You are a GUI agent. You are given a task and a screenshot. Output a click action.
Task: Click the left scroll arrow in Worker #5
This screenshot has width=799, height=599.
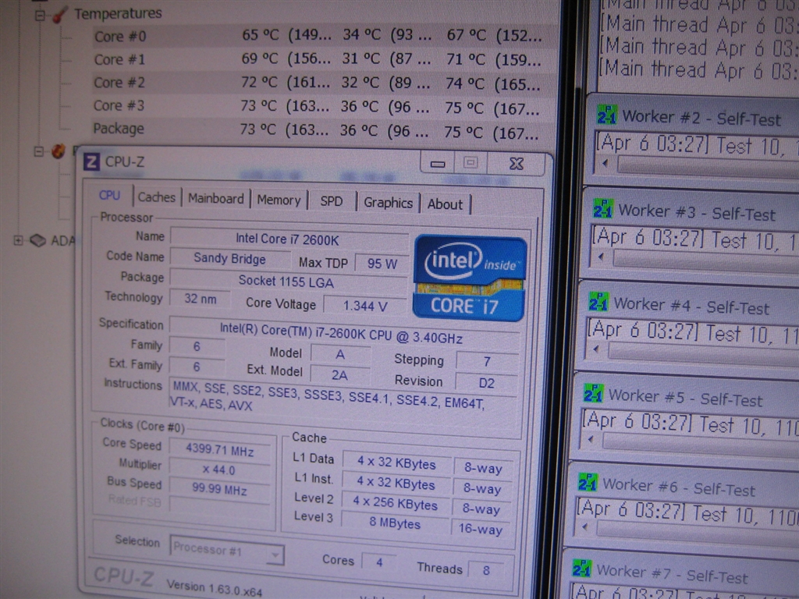(590, 439)
